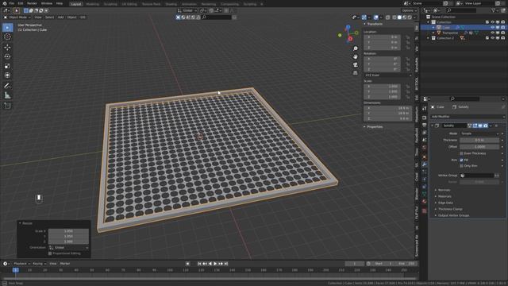Expand the Edge Data subpanel
This screenshot has width=508, height=286.
[445, 203]
